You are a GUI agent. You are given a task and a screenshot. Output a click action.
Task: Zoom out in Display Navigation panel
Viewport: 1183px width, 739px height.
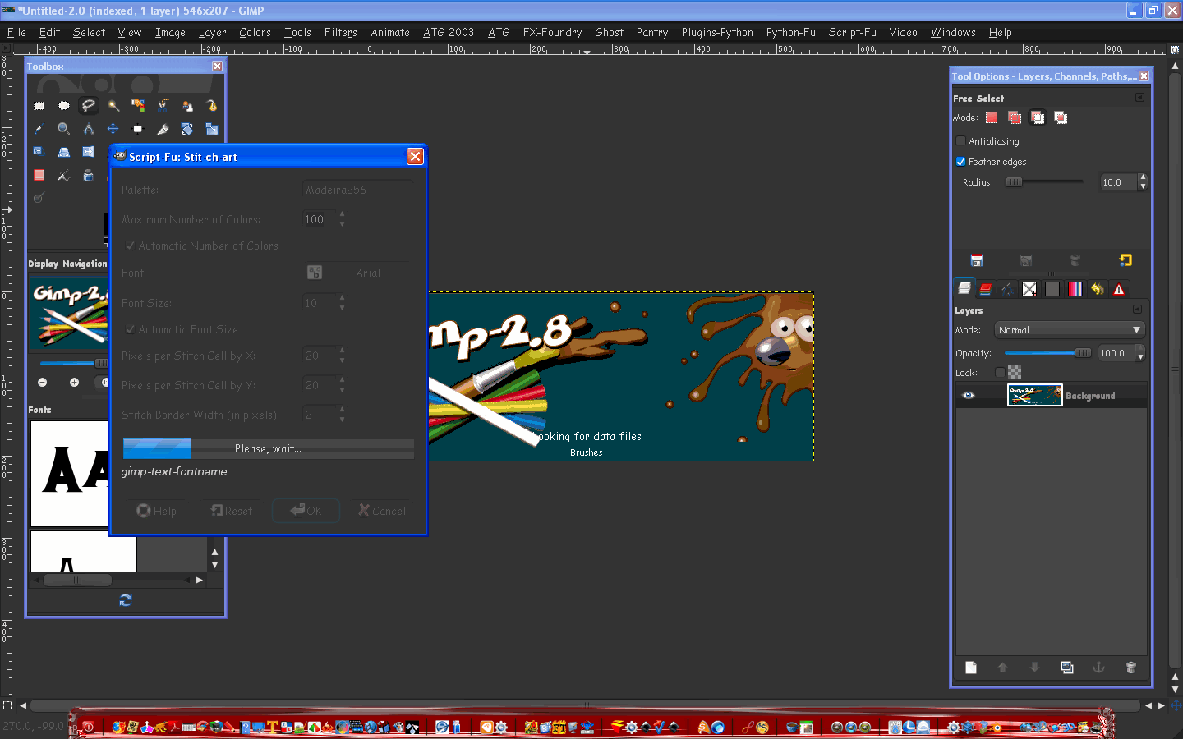(43, 383)
